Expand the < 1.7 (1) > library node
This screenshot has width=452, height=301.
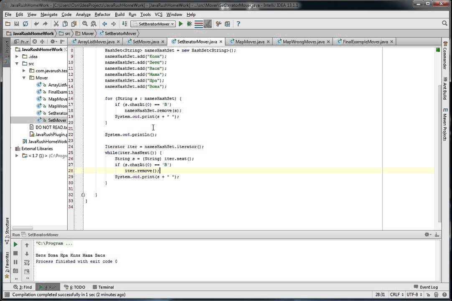[17, 156]
